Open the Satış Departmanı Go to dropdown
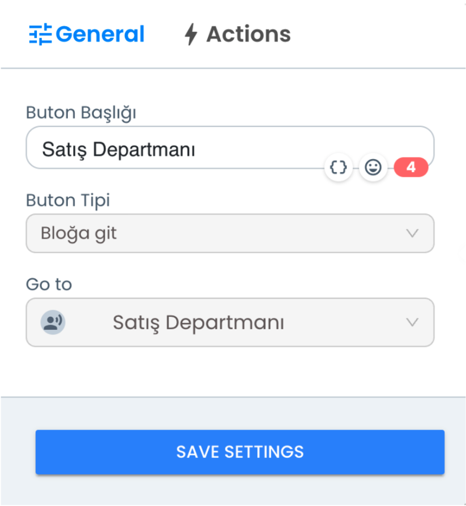This screenshot has width=466, height=506. click(230, 322)
